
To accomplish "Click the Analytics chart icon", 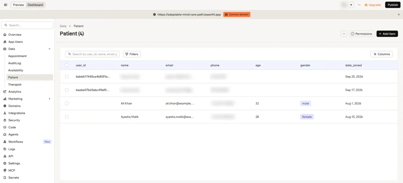I will pyautogui.click(x=5, y=92).
